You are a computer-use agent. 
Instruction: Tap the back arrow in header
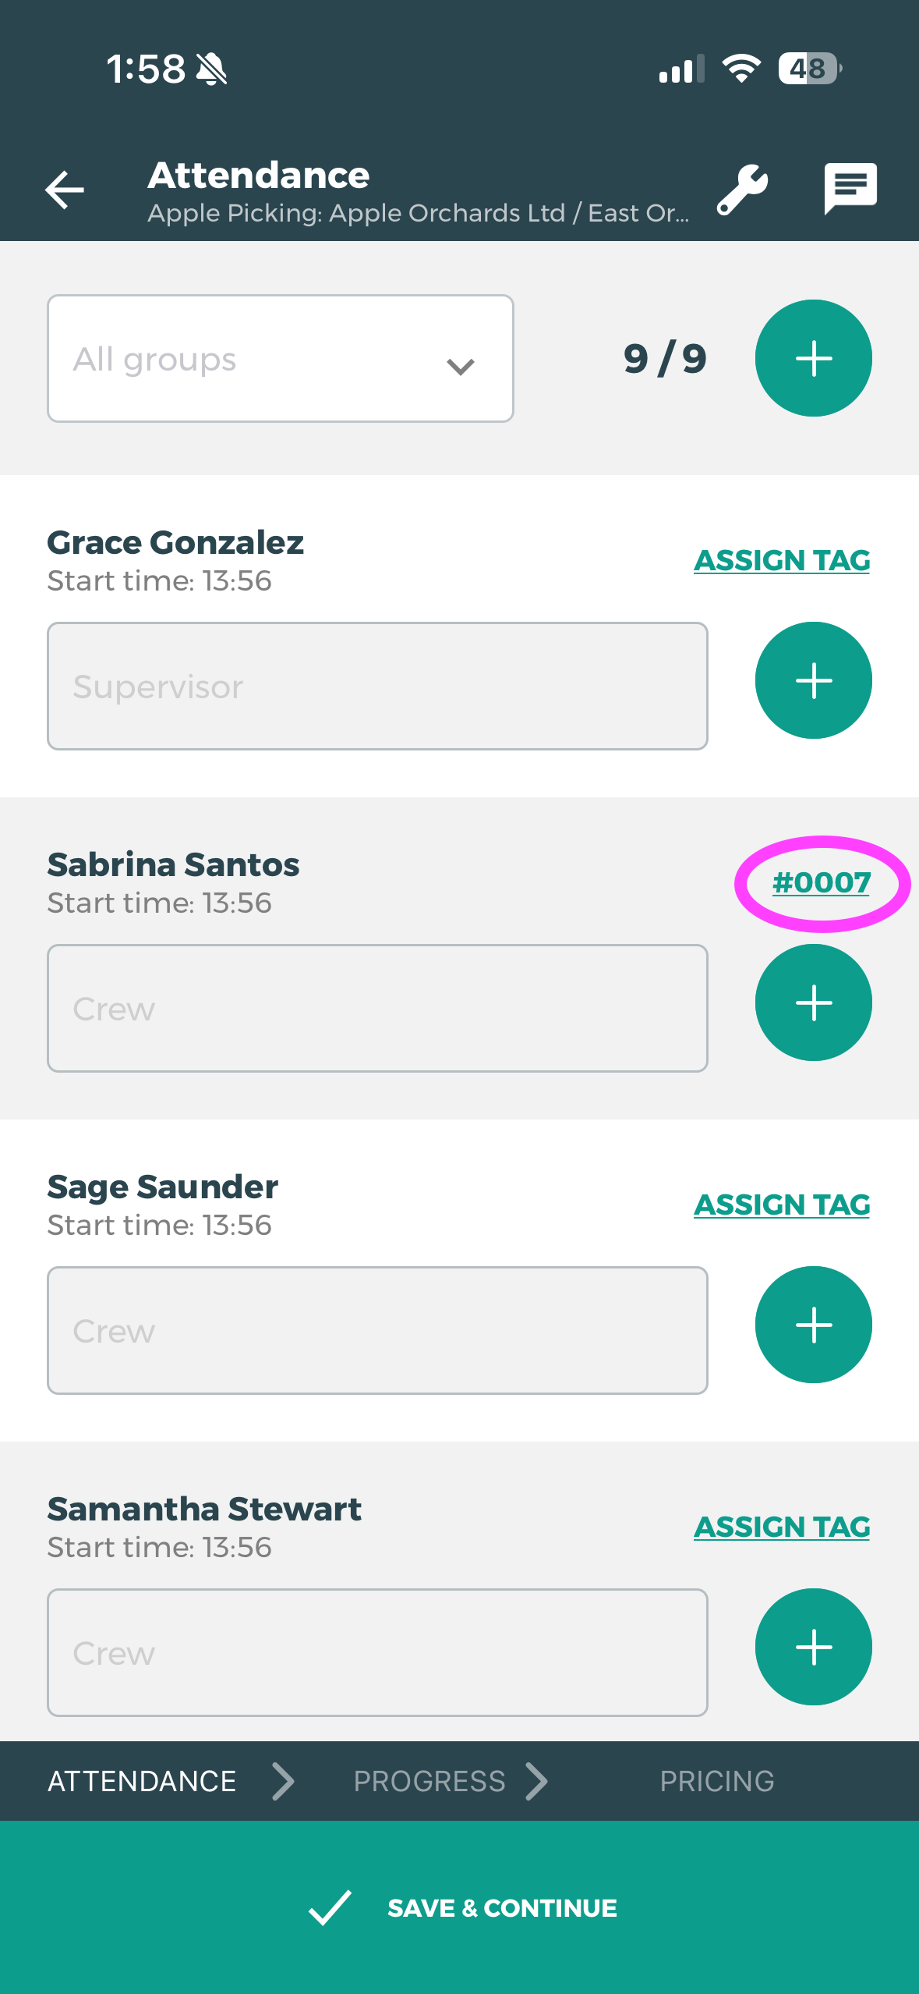[x=65, y=190]
